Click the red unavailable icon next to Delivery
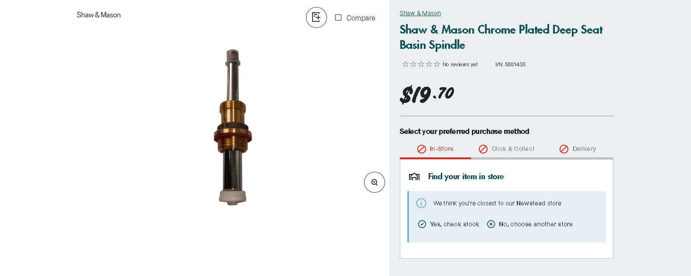Screen dimensions: 691x276 pos(563,149)
